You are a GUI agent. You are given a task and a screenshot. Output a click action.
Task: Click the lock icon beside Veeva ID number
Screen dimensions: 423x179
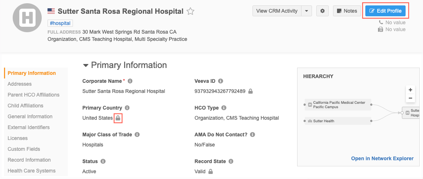click(x=250, y=91)
